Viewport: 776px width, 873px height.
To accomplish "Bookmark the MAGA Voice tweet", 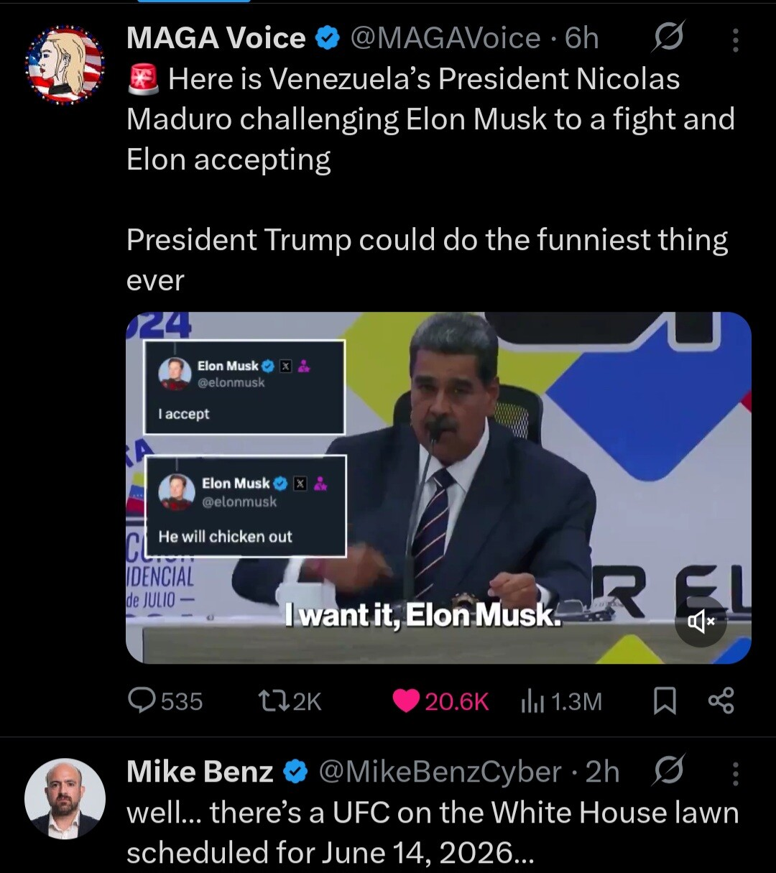I will point(662,701).
